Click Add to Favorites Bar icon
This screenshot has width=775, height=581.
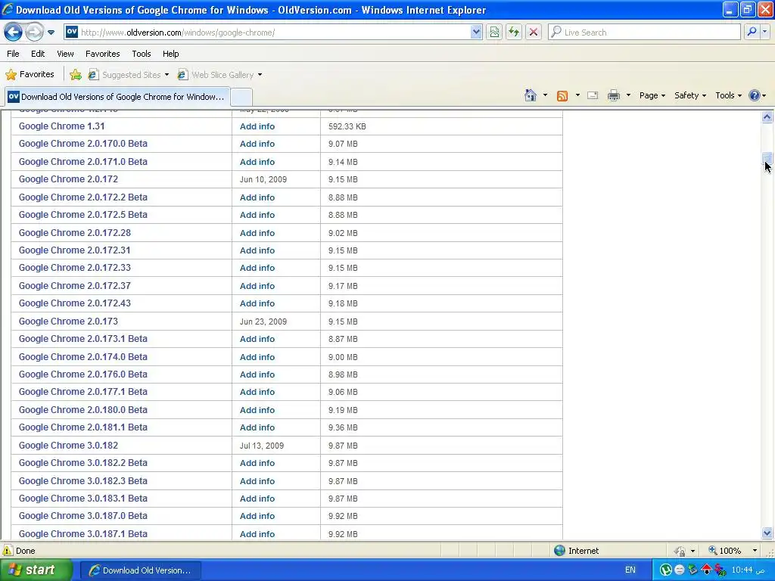(76, 75)
